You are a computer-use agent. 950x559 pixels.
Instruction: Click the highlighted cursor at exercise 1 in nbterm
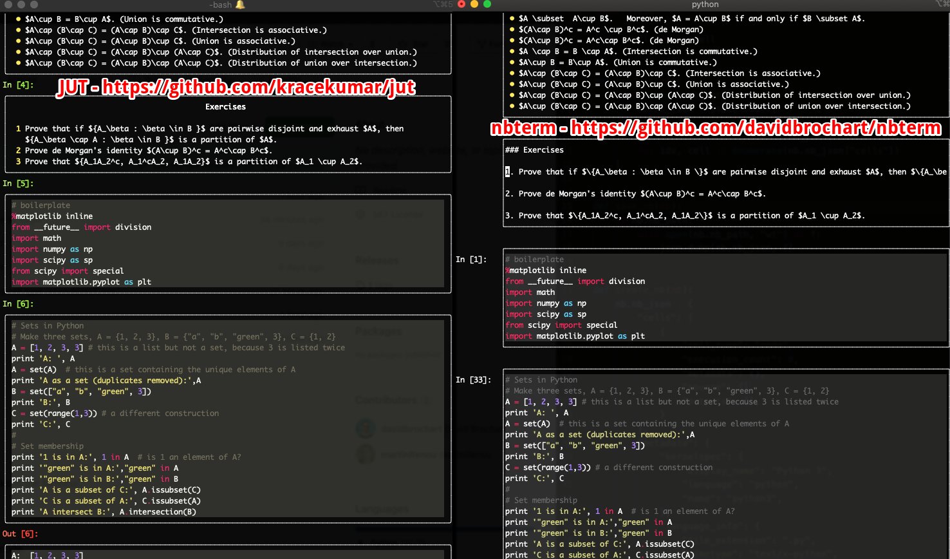pyautogui.click(x=508, y=171)
